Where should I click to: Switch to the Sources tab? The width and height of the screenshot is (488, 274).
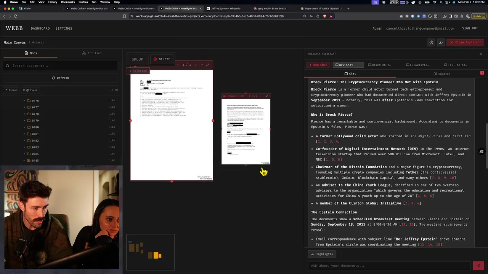point(442,74)
